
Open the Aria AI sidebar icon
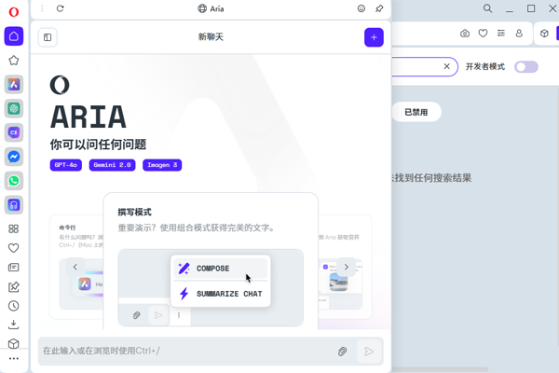[x=14, y=84]
